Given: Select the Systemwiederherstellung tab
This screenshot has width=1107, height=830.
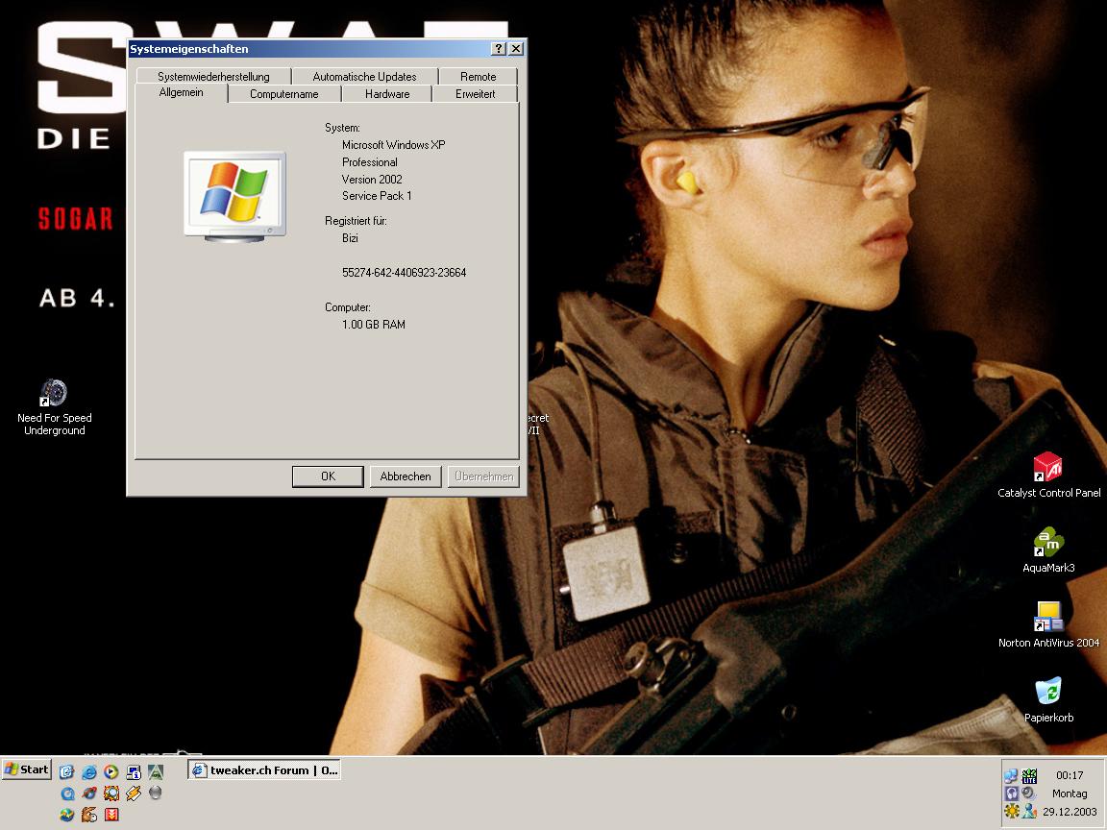Looking at the screenshot, I should 213,77.
